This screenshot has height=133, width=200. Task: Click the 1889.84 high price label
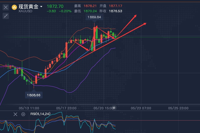click(x=95, y=17)
